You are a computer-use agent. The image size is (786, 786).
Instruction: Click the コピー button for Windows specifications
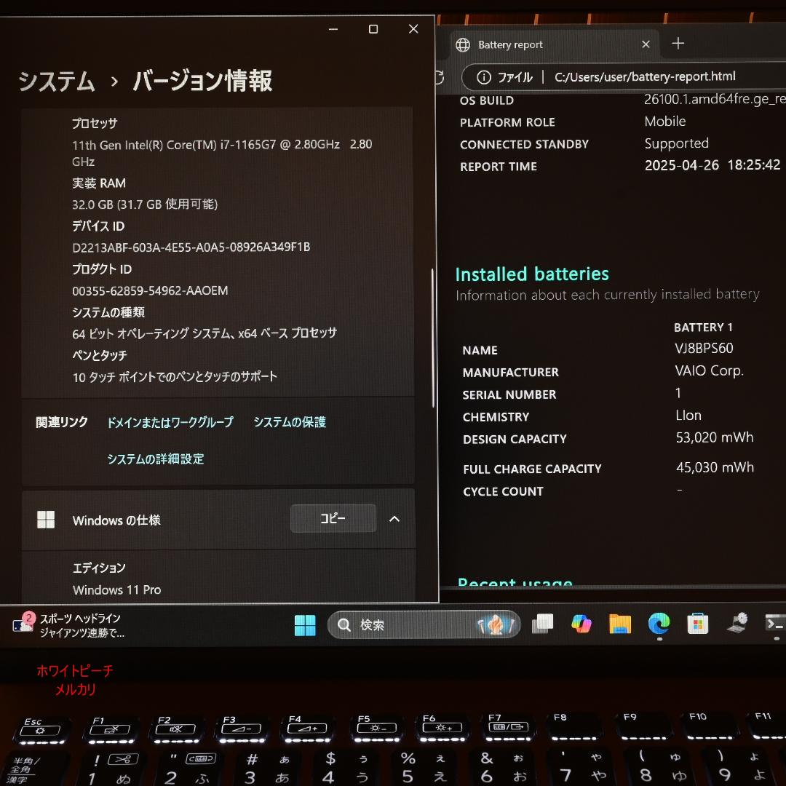333,518
